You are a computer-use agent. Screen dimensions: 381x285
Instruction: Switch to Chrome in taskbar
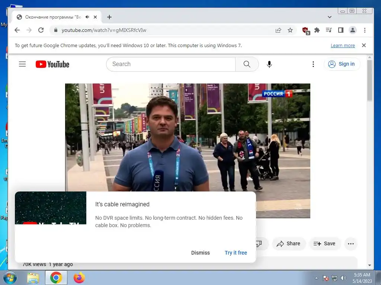point(56,278)
